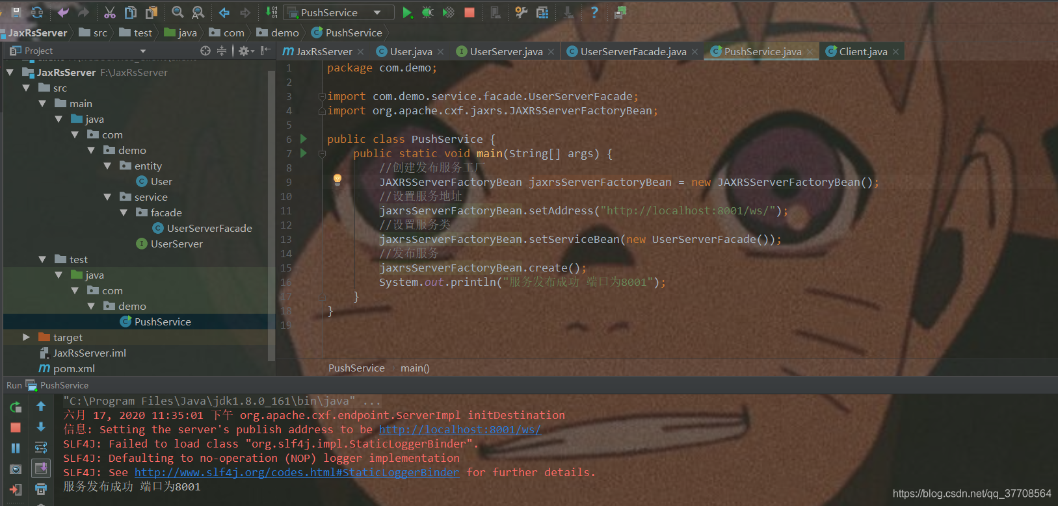Close the UserServer.java tab
The image size is (1058, 506).
[x=551, y=52]
